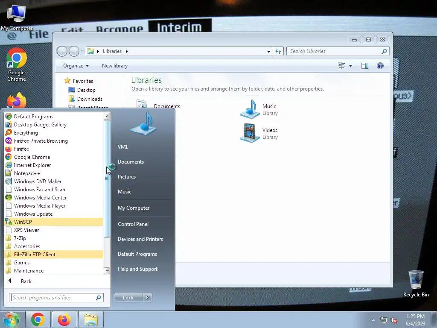Screen dimensions: 437x328
Task: Click the Search programs and files box
Action: click(x=56, y=298)
